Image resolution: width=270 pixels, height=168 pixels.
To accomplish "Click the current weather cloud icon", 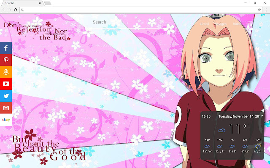I will pos(222,131).
